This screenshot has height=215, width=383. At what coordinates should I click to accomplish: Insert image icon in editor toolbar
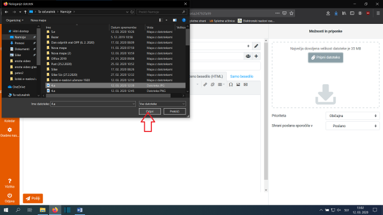[x=238, y=84]
